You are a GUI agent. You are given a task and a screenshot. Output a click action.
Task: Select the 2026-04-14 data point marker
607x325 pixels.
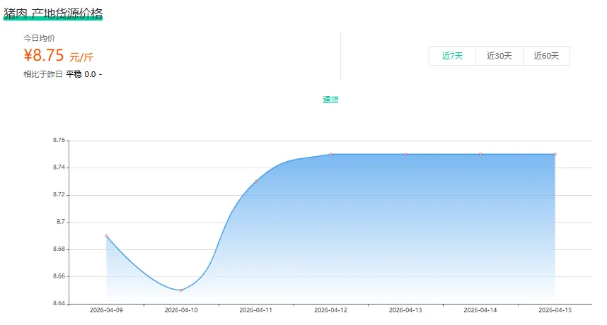tap(480, 154)
